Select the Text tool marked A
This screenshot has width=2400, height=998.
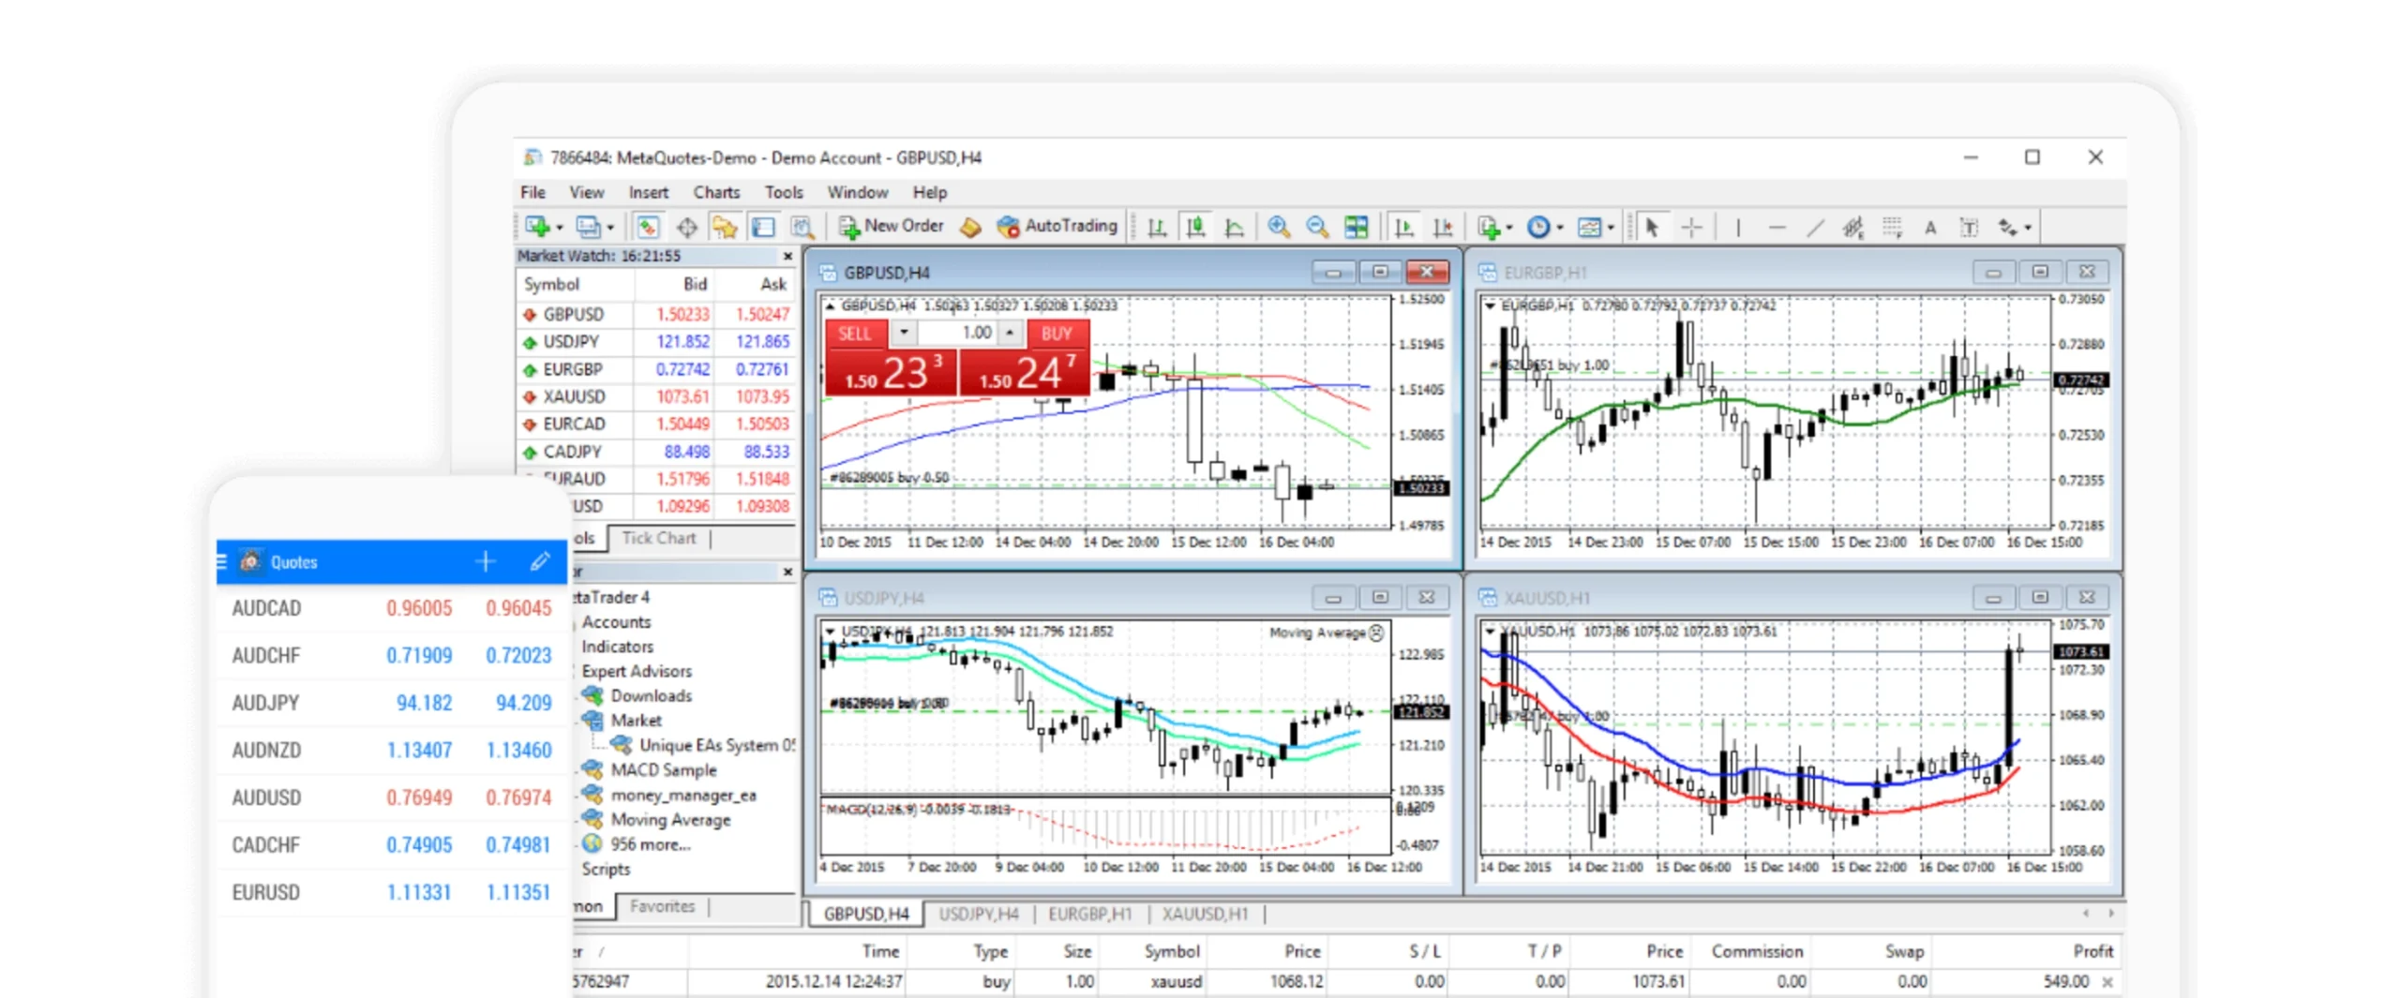1930,227
